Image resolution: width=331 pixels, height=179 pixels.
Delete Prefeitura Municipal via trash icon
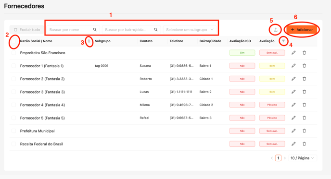pos(304,131)
